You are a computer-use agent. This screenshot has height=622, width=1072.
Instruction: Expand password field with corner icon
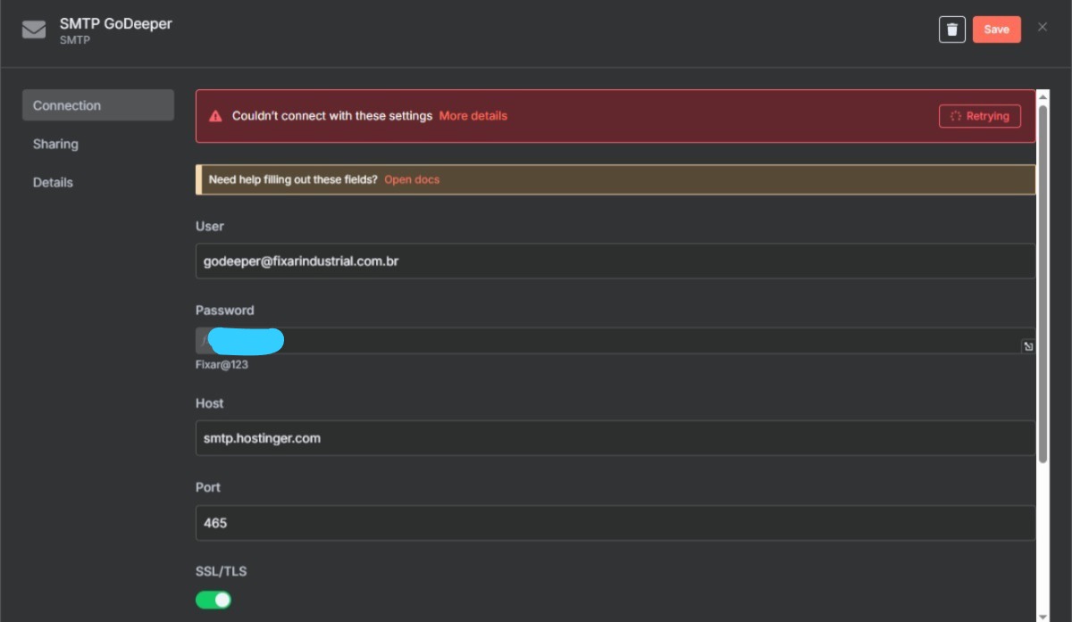(x=1028, y=346)
